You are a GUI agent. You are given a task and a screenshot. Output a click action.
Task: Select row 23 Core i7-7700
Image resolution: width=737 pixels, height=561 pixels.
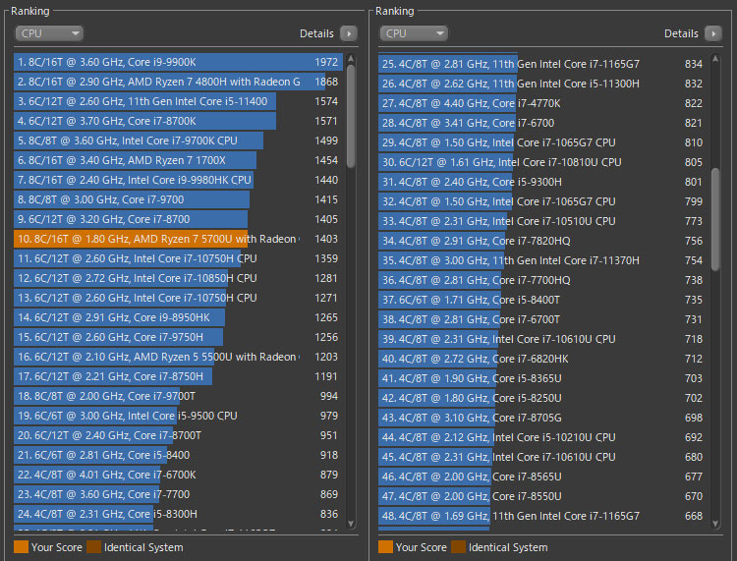coord(179,494)
